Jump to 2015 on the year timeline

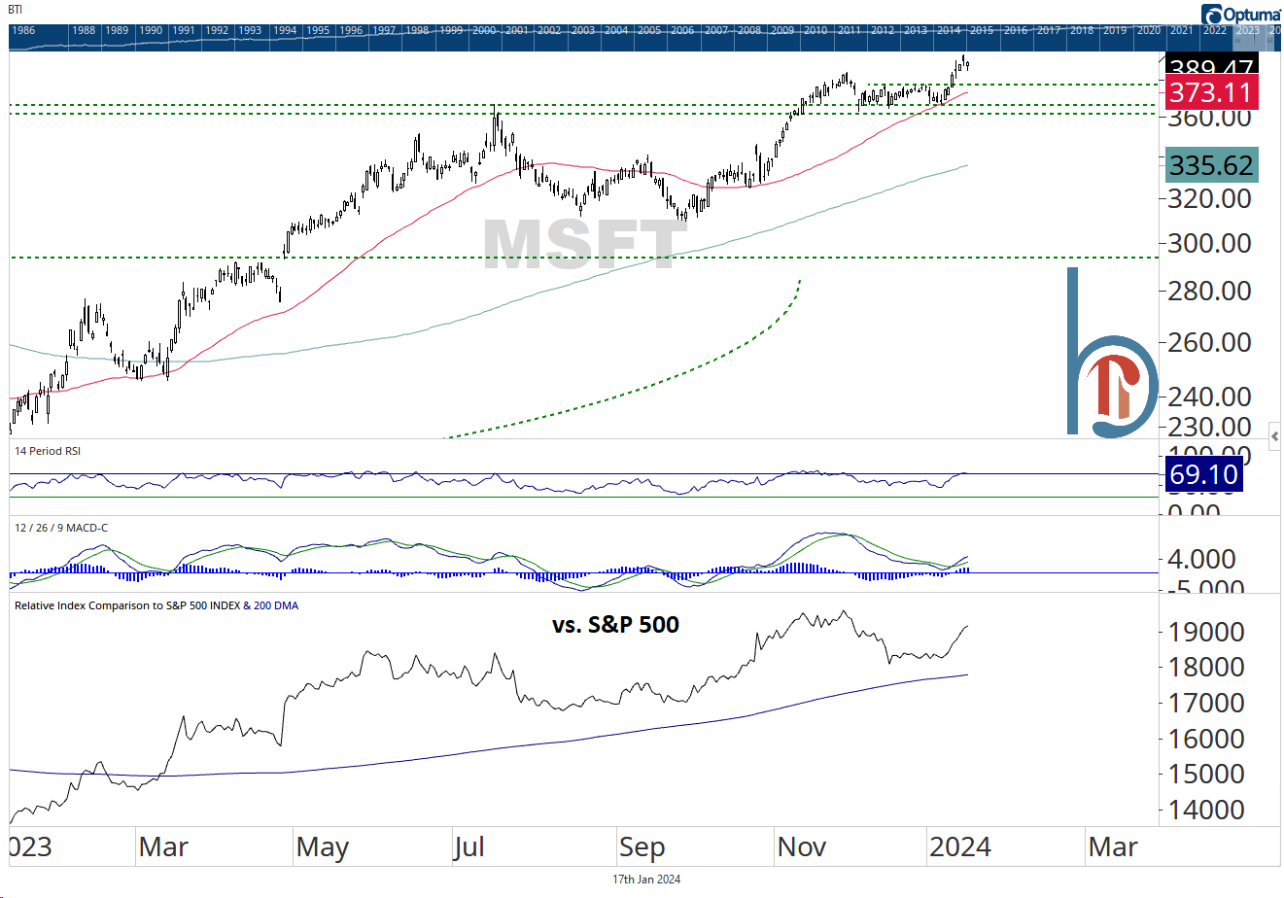(982, 30)
